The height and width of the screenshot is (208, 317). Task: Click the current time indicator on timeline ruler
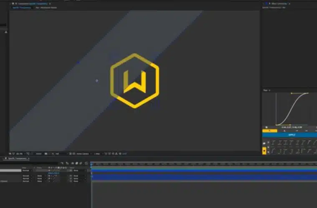(x=91, y=164)
